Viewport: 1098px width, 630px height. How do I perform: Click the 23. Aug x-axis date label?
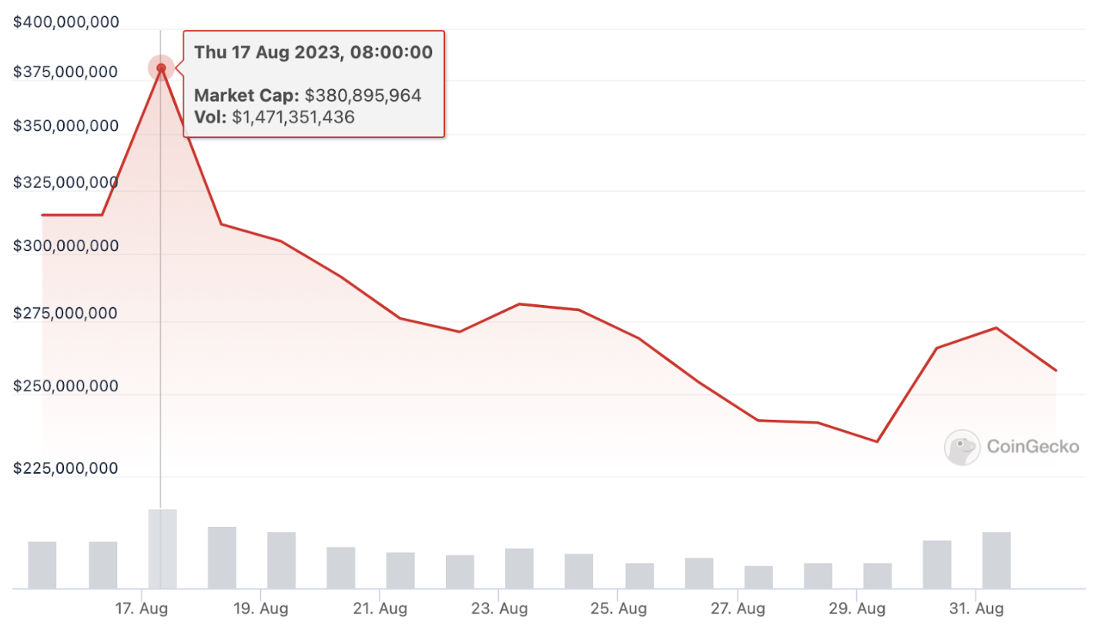click(499, 609)
